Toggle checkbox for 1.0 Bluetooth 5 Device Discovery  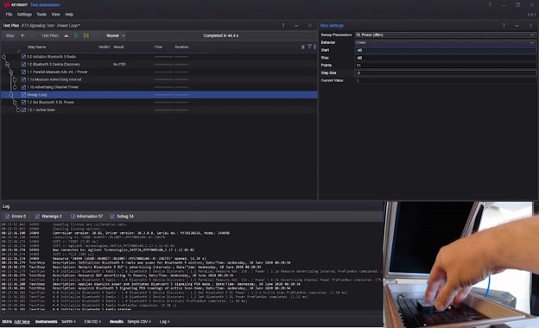(23, 64)
